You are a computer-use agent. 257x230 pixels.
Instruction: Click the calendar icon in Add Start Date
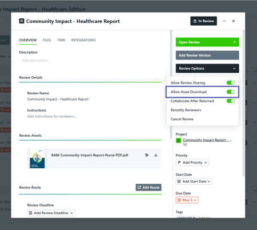click(179, 181)
